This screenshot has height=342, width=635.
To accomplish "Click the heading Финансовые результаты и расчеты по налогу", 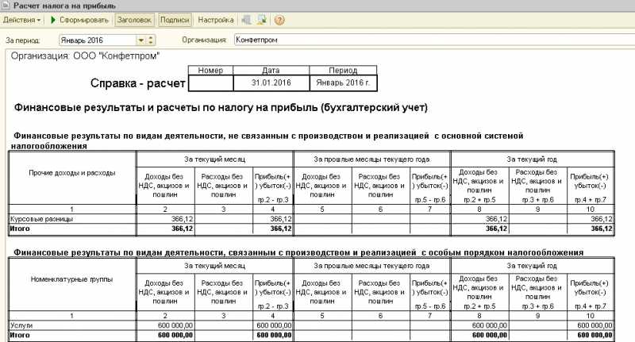I will click(x=221, y=108).
